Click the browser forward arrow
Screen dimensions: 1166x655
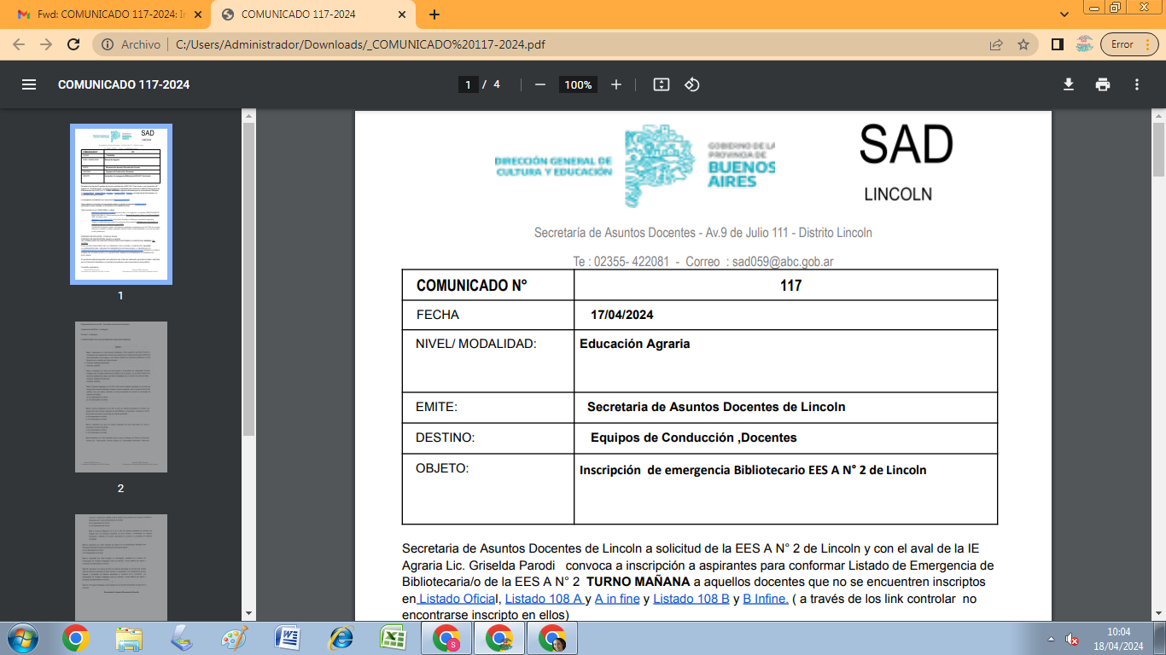(46, 44)
